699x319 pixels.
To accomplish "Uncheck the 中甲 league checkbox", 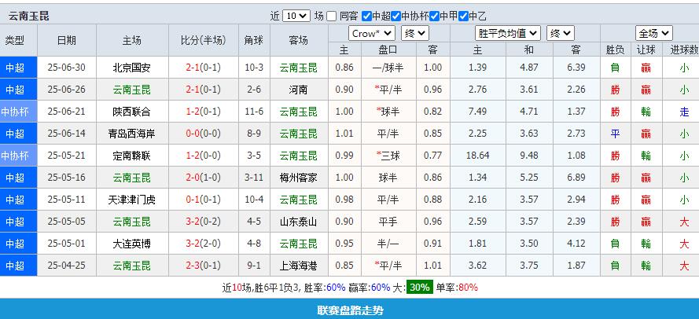I will [435, 16].
